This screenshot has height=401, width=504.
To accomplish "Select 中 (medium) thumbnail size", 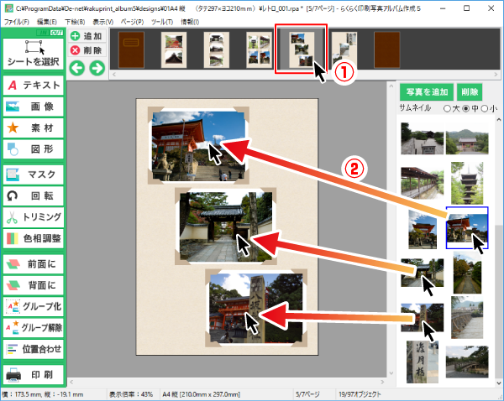I will click(465, 109).
